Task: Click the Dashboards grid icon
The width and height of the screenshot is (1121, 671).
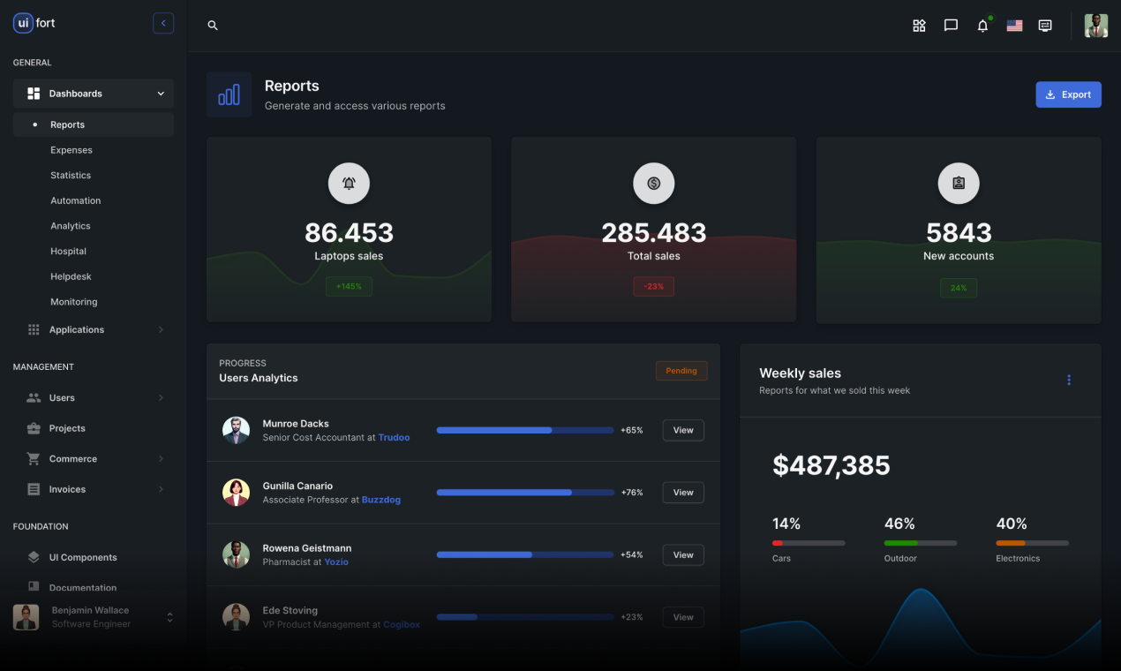Action: (x=34, y=94)
